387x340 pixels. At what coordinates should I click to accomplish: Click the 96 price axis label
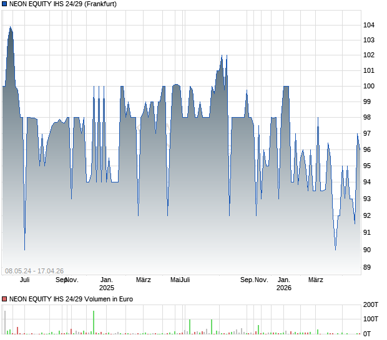point(367,149)
